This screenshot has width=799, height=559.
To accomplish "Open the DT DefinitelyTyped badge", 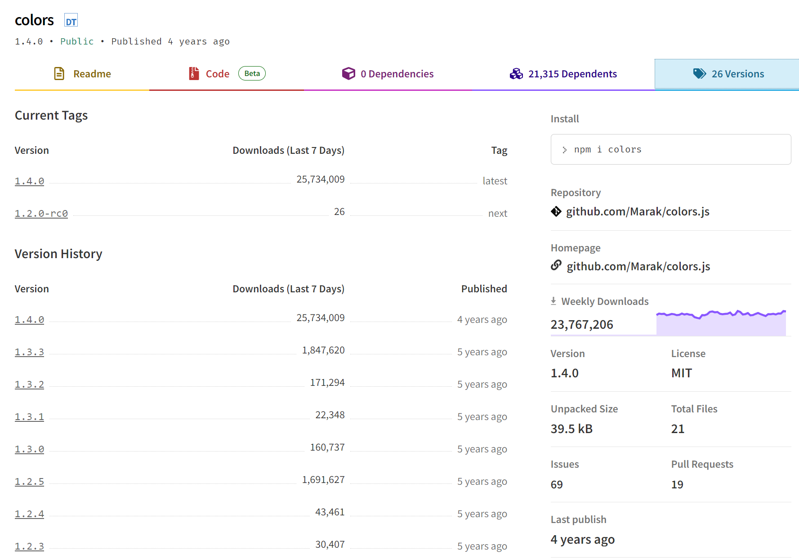I will point(71,20).
